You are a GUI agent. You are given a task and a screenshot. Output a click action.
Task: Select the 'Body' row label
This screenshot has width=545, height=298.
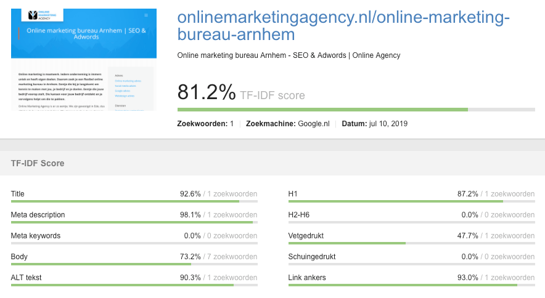(x=19, y=257)
